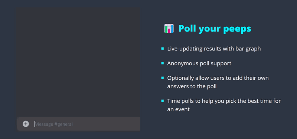The height and width of the screenshot is (139, 297).
Task: Click the plus attachment icon in message bar
Action: click(26, 124)
